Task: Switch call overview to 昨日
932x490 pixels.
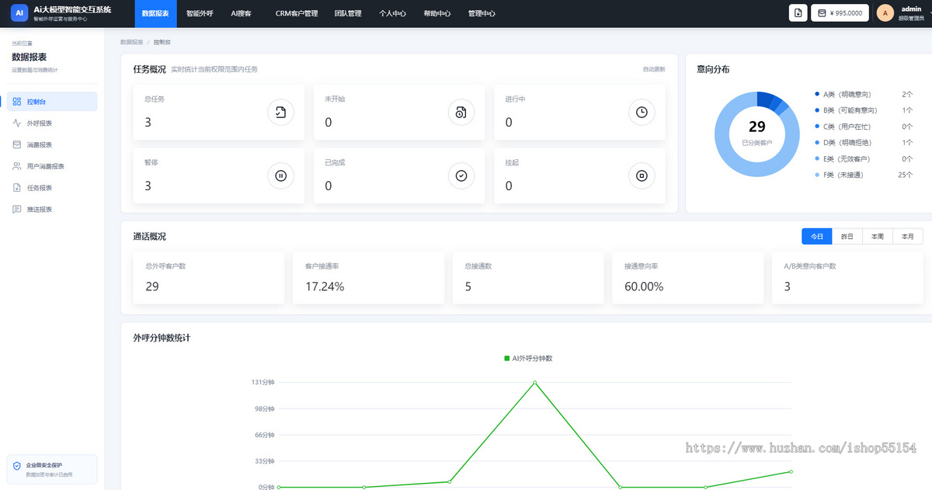Action: tap(847, 236)
